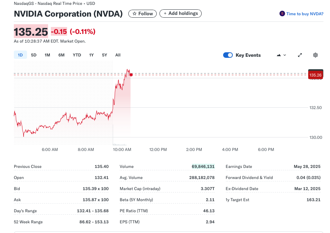Switch chart to 1M range
This screenshot has height=233, width=330.
(x=47, y=55)
